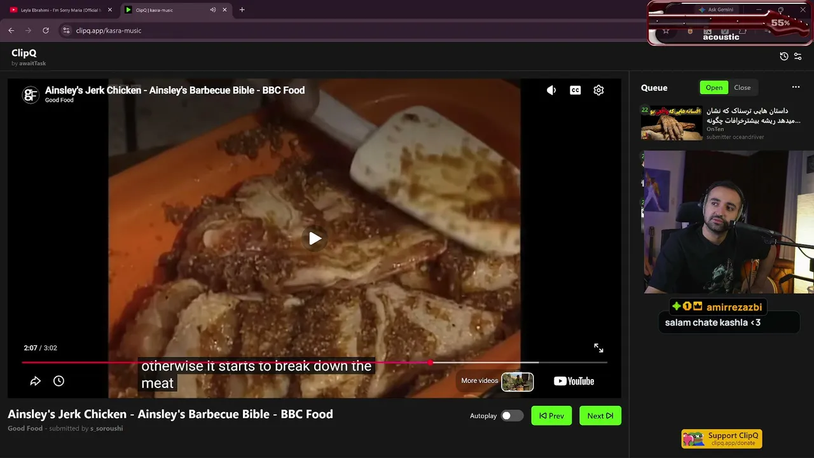Seek using the red video progress bar
The image size is (814, 458).
314,363
